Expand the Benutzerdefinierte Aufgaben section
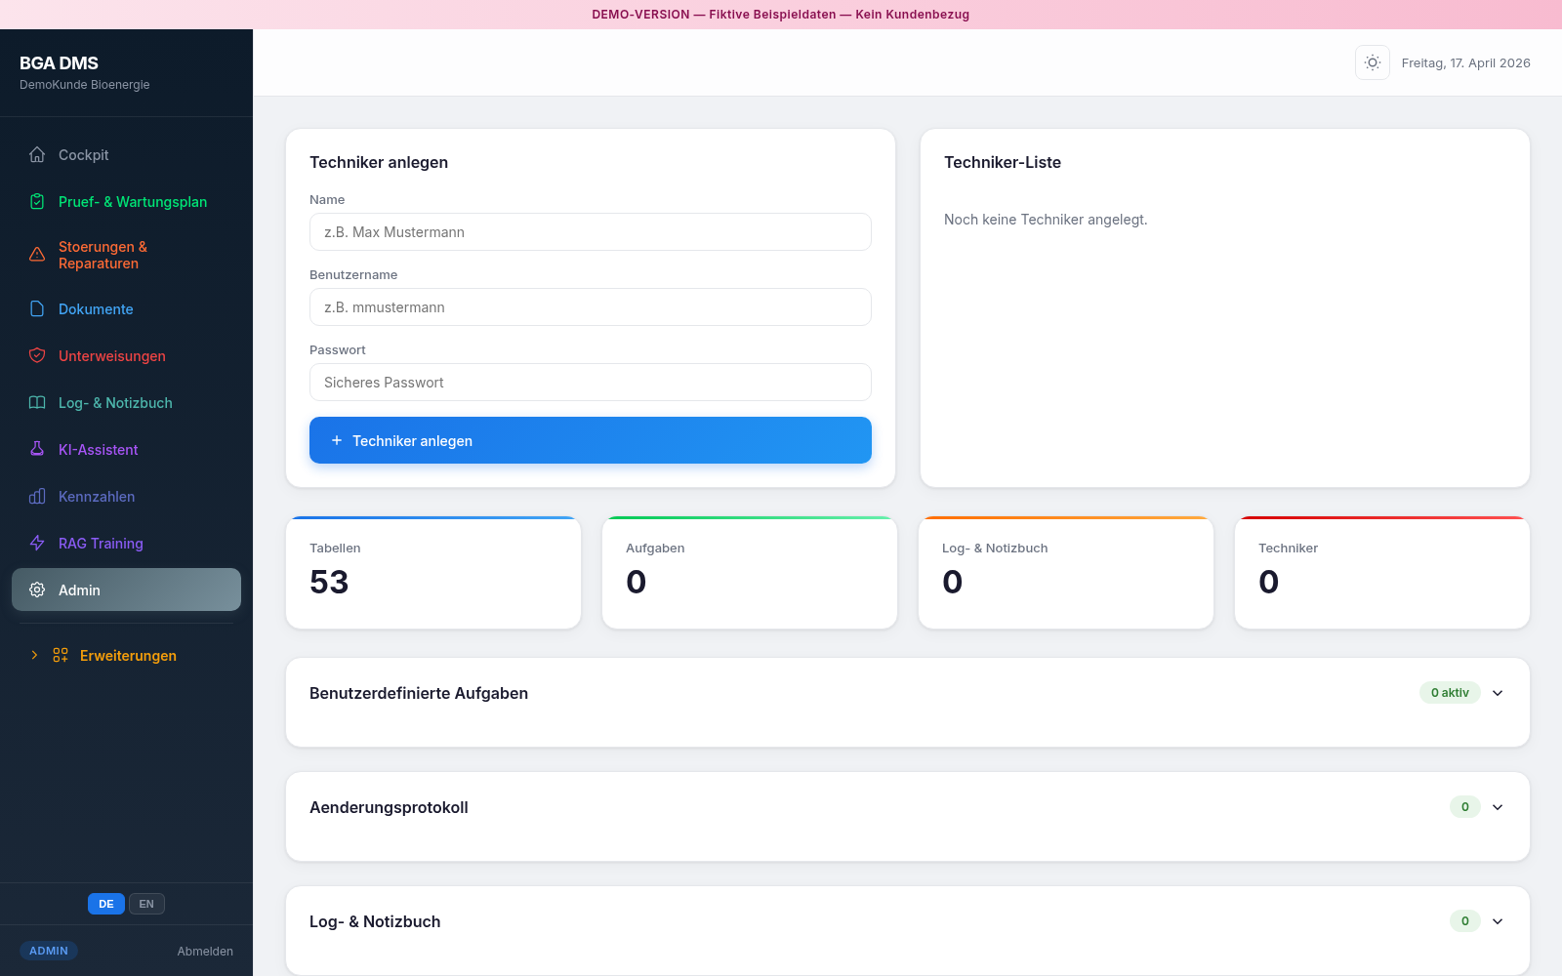This screenshot has width=1562, height=976. [1498, 693]
